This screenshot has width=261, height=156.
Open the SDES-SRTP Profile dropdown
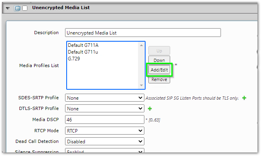pyautogui.click(x=105, y=98)
